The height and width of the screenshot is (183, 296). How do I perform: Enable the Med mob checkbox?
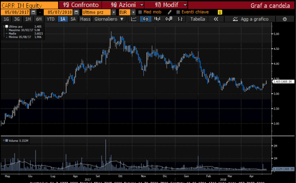(x=140, y=12)
